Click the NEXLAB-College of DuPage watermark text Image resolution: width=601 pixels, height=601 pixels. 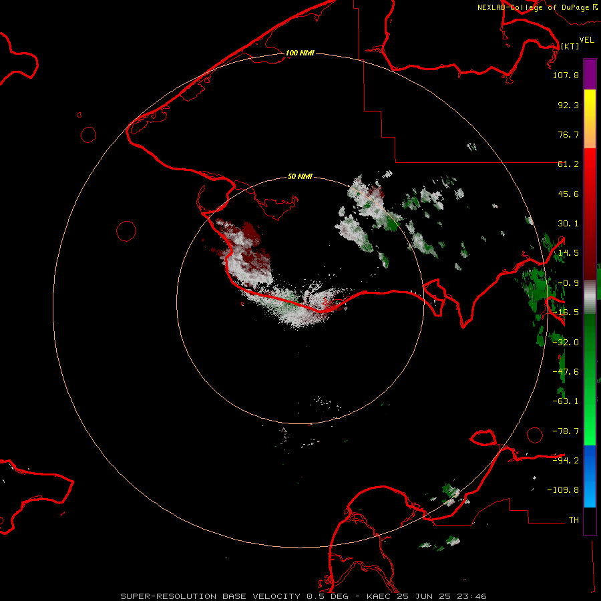click(533, 7)
